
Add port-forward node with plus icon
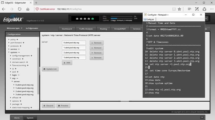tap(24, 43)
